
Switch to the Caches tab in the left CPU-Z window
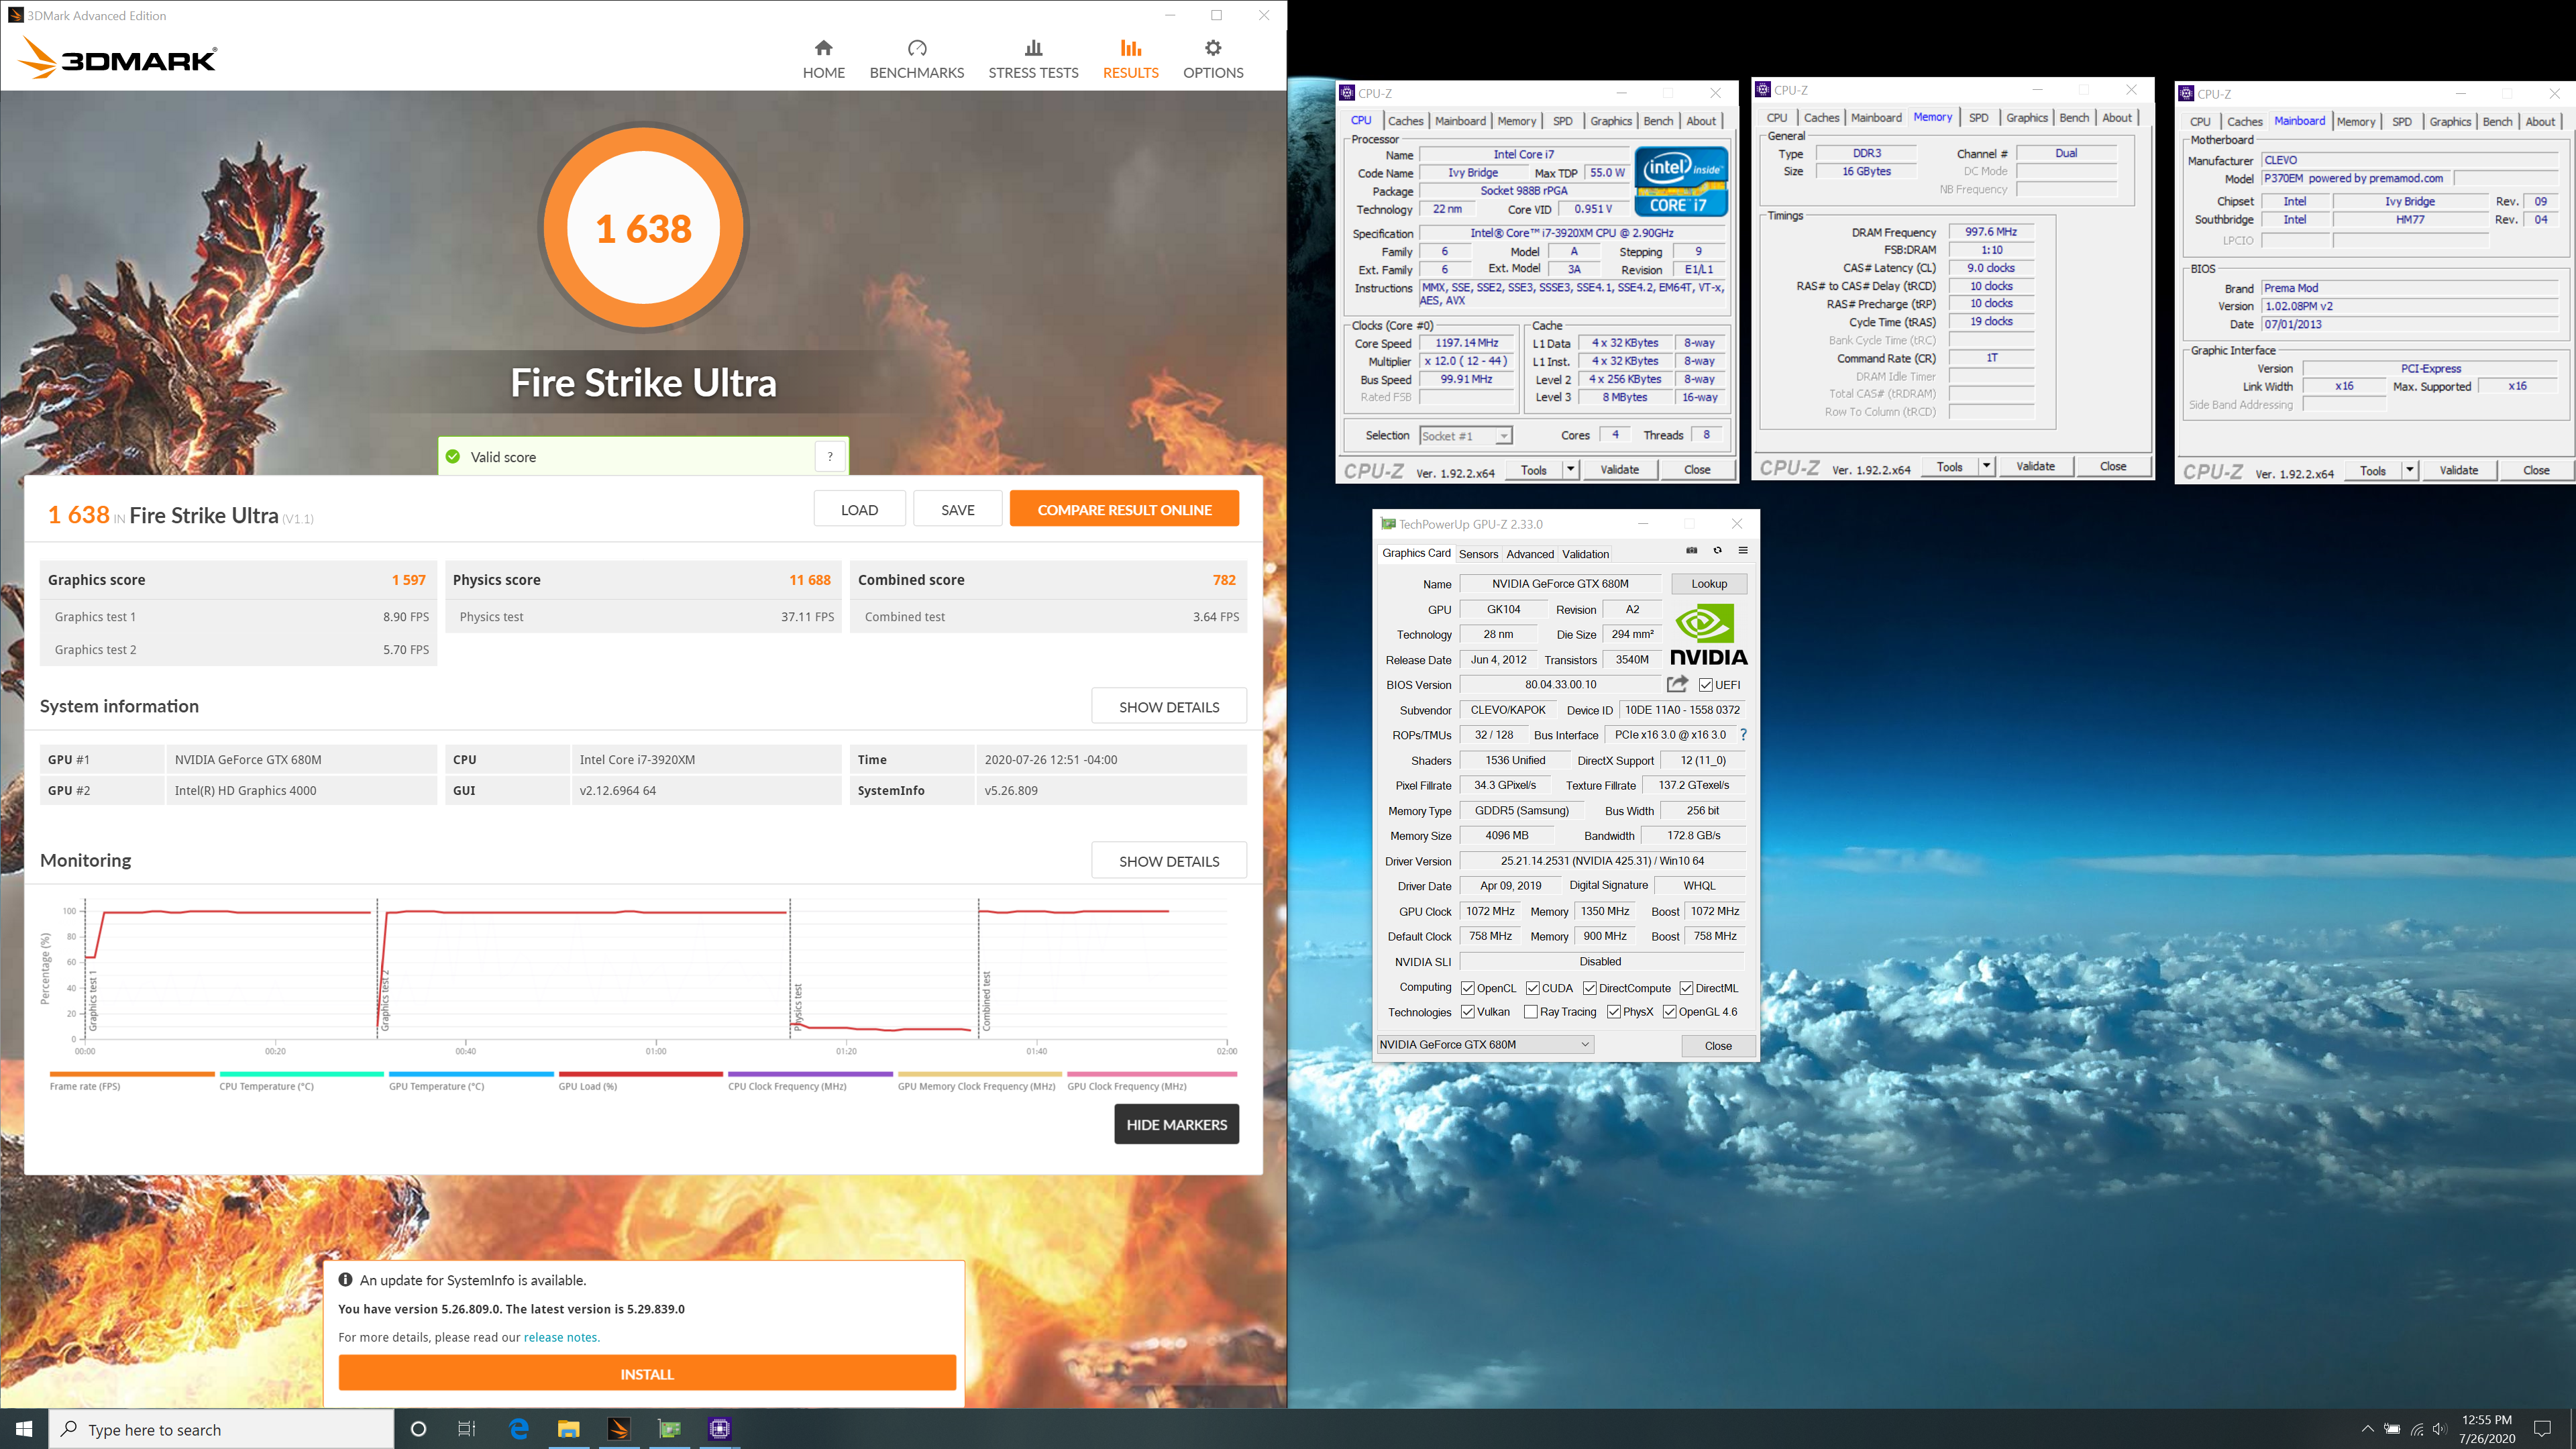click(1405, 121)
